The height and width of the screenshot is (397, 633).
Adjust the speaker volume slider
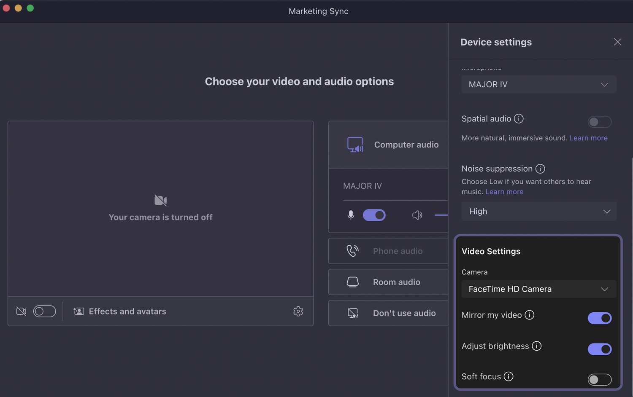(441, 215)
